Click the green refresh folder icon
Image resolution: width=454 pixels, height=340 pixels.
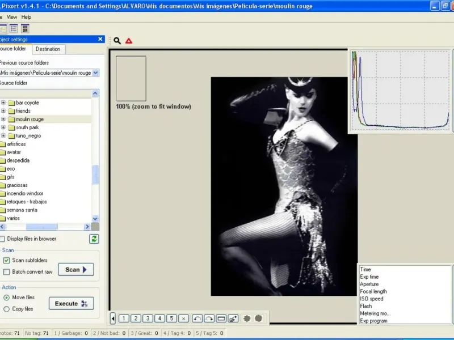pos(94,239)
